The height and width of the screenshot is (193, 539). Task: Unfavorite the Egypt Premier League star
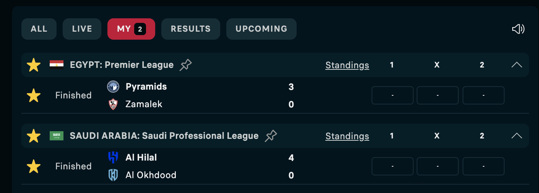pyautogui.click(x=34, y=65)
